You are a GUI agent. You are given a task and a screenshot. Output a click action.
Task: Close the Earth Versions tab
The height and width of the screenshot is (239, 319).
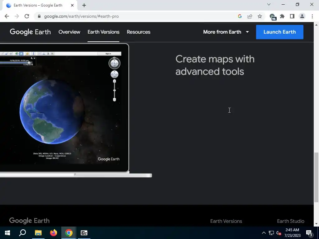tap(72, 5)
